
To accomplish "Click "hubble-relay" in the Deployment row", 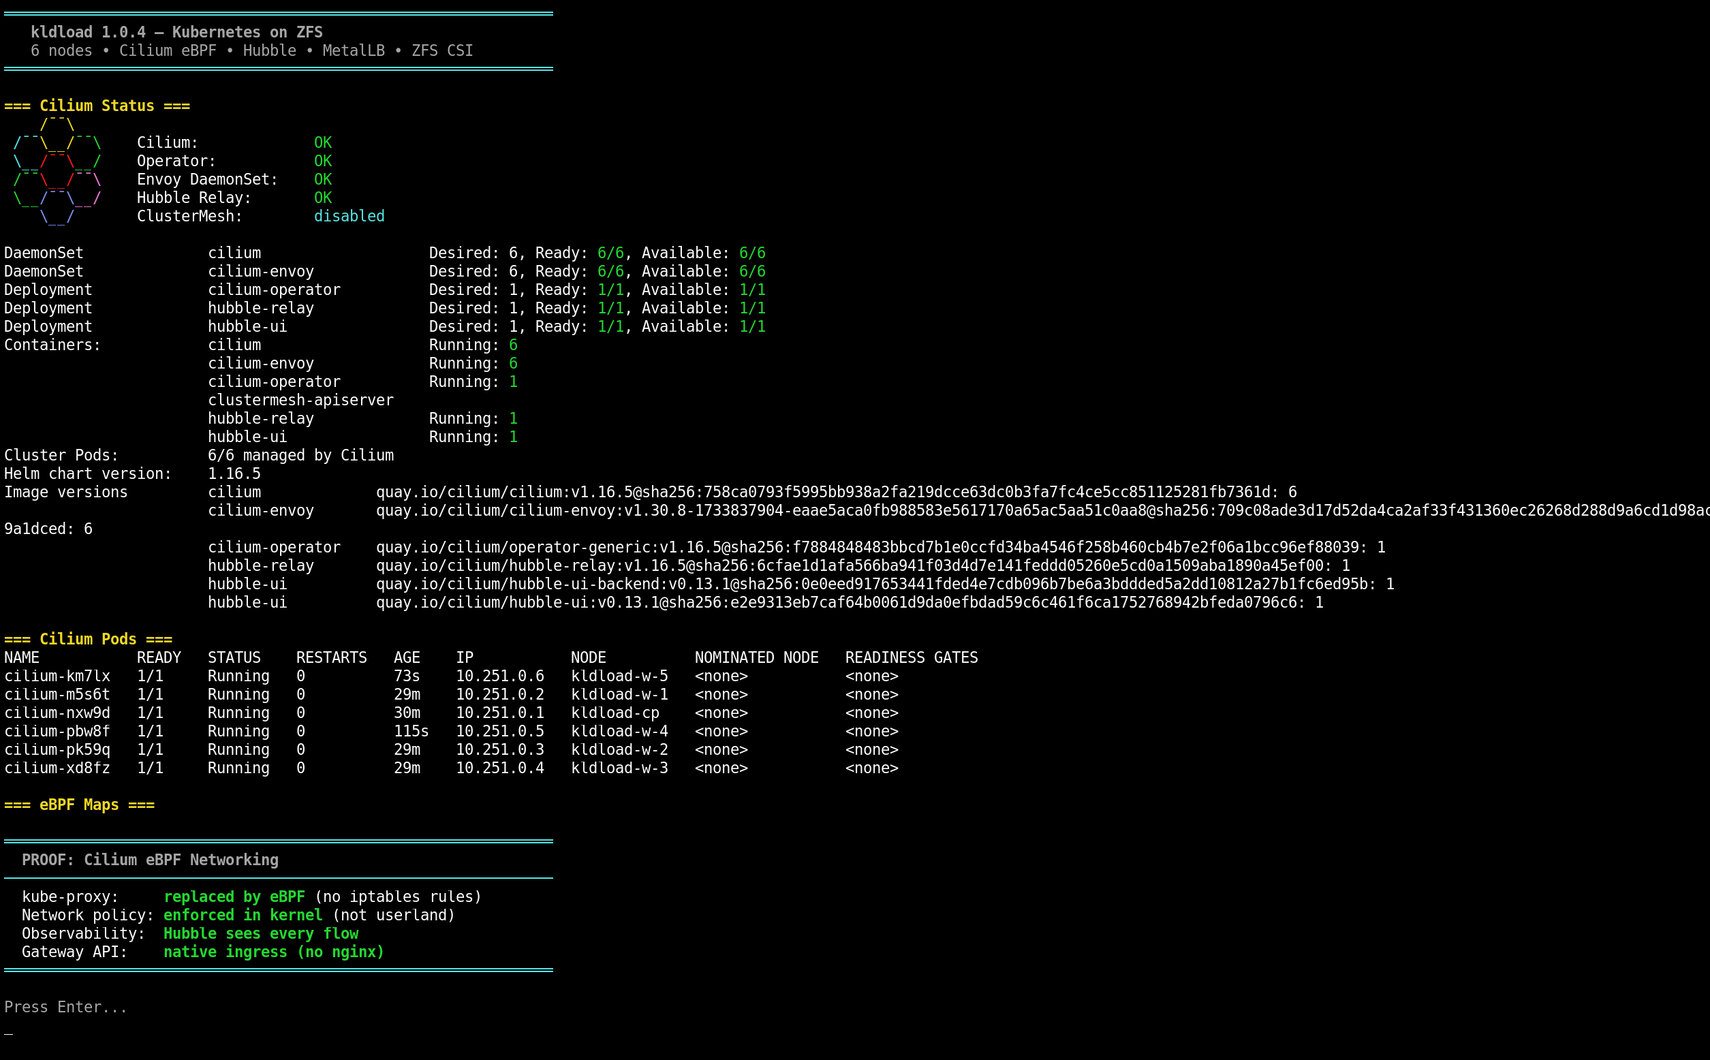I will pos(261,308).
